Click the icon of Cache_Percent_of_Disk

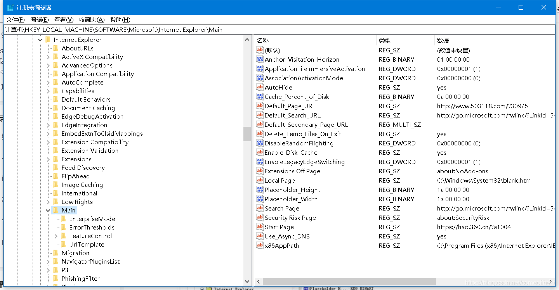(x=260, y=97)
